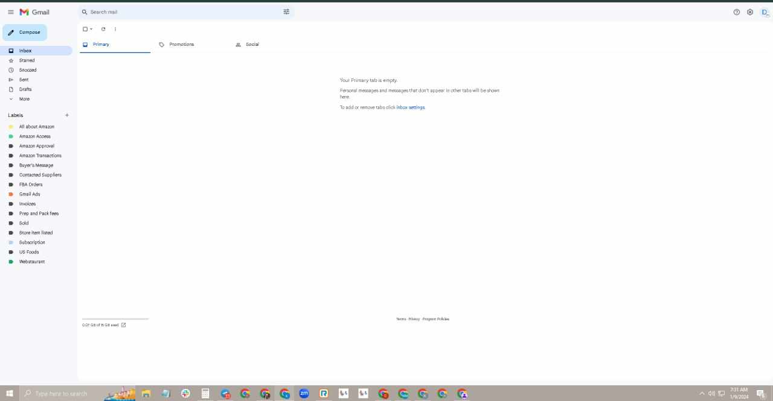Image resolution: width=773 pixels, height=401 pixels.
Task: Open the Windows notification center icon
Action: click(x=760, y=394)
